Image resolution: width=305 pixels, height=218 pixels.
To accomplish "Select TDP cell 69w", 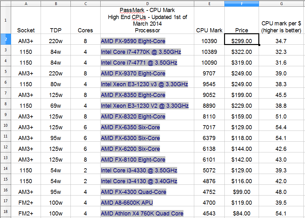I will [x=56, y=104].
